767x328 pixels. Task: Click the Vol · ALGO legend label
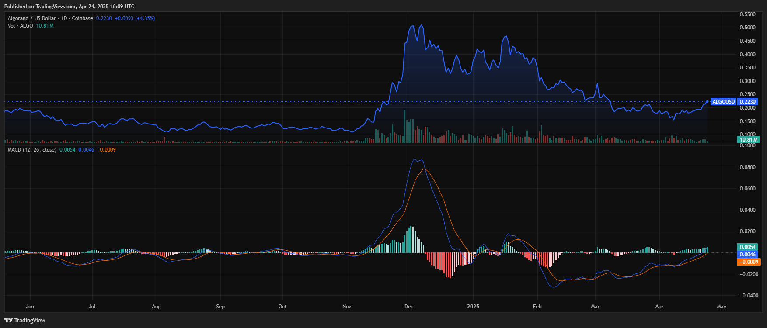20,26
